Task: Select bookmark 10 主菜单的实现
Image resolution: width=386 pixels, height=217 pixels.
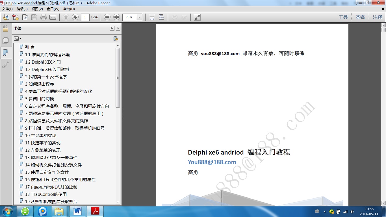Action: click(41, 135)
